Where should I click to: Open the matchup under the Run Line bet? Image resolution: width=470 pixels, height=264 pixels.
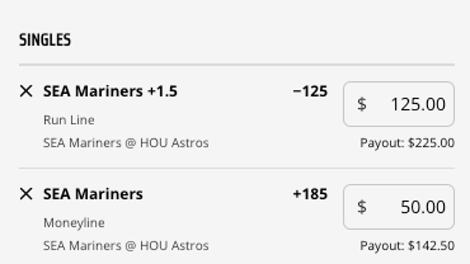[126, 143]
